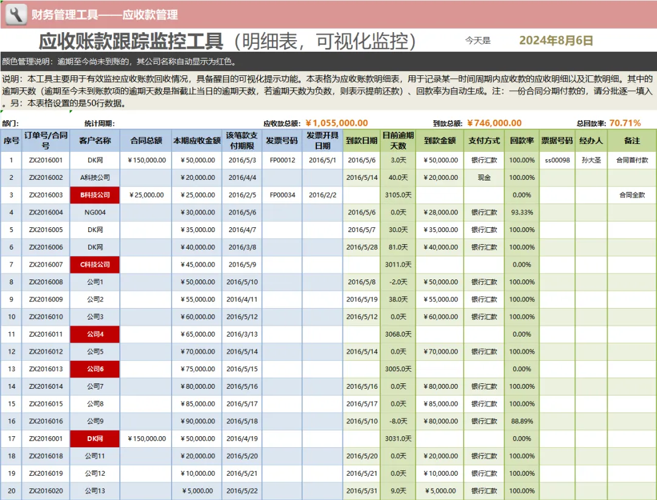The width and height of the screenshot is (657, 500).
Task: Select the 本期应收金额 column header
Action: tap(197, 140)
